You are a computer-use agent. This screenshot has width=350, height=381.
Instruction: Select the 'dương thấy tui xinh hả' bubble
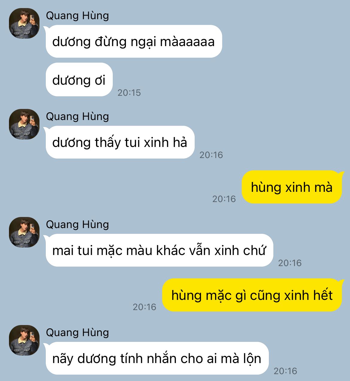(x=120, y=142)
